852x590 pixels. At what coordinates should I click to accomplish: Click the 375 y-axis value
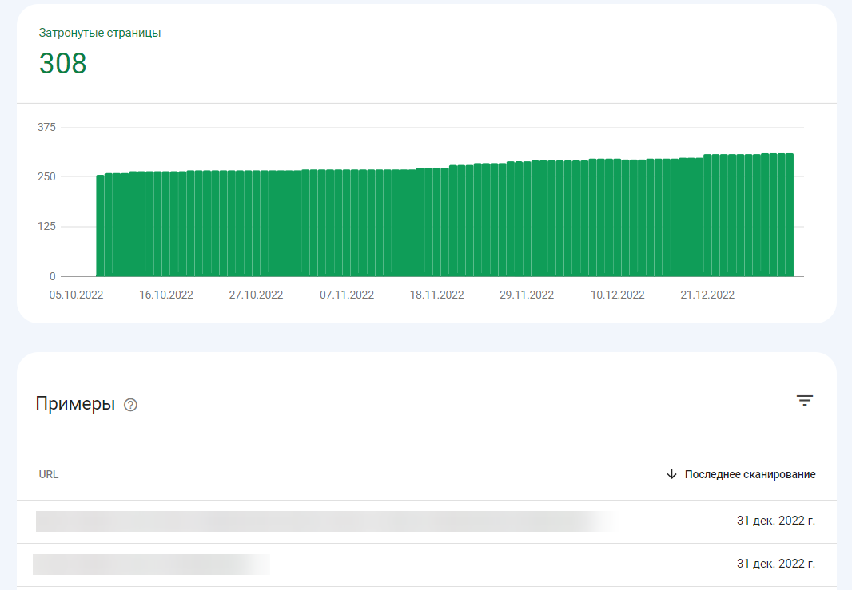coord(46,127)
